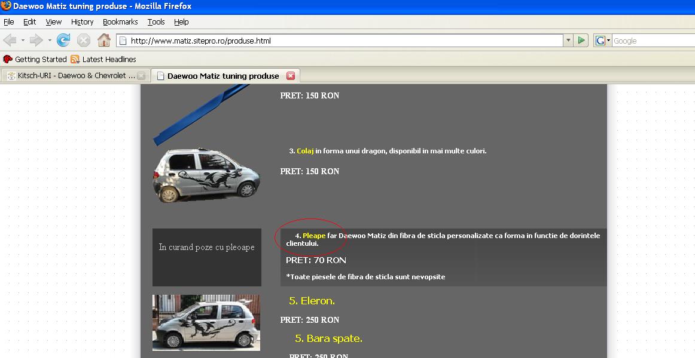Open the Home page icon
This screenshot has height=358, width=695.
[103, 40]
